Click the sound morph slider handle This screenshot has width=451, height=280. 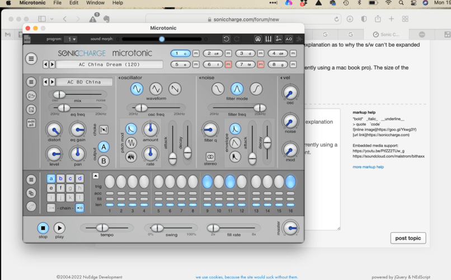click(162, 39)
